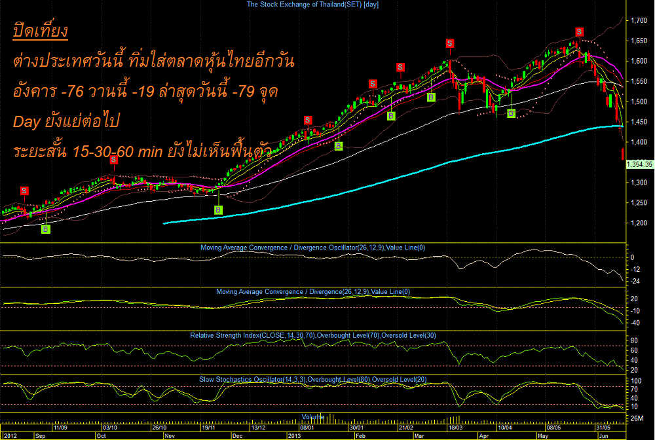
Task: Click the Slow Stochastics Oscillator panel title
Action: click(x=313, y=380)
